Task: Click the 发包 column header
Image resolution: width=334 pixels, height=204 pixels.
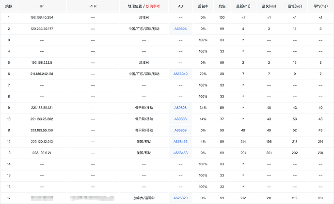Action: pyautogui.click(x=222, y=6)
